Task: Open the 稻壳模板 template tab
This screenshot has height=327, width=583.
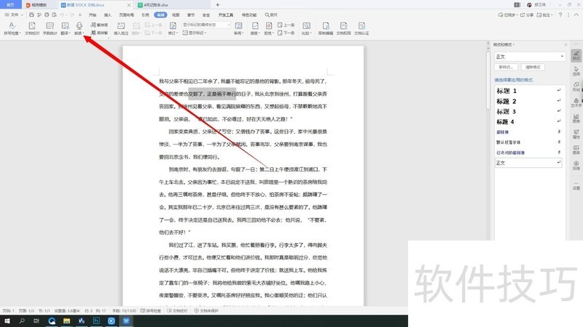Action: (39, 5)
